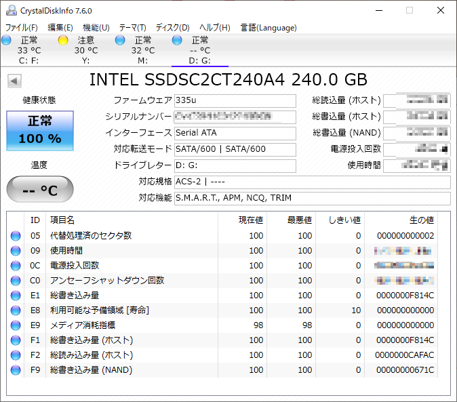Screen dimensions: 457x402
Task: Select row アンセーフシャットダウン回数
Action: 222,281
